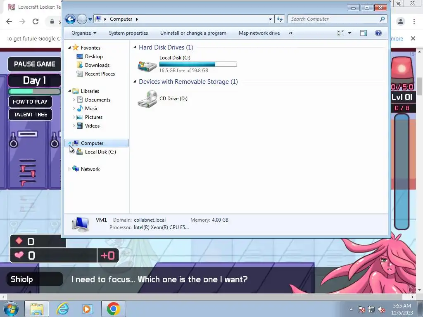Click Computer breadcrumb in address bar
The image size is (423, 317).
point(121,19)
